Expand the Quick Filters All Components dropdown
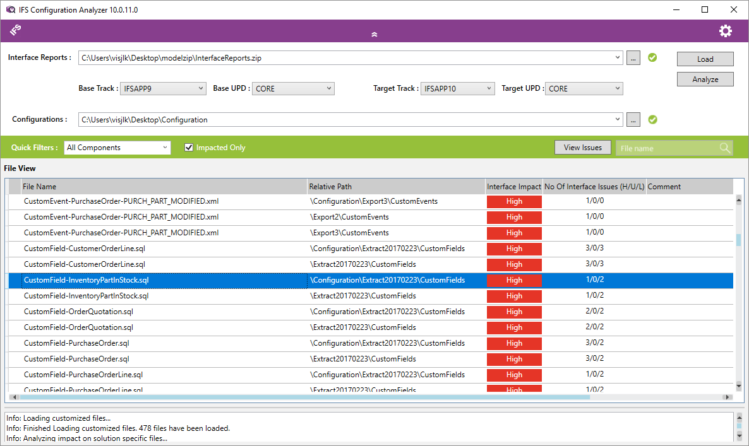This screenshot has height=446, width=749. click(117, 148)
